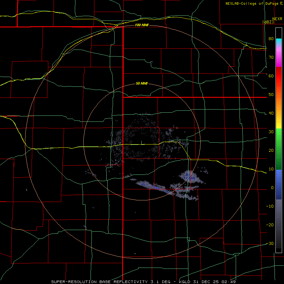Click the radar site marker at ring center

click(x=141, y=142)
